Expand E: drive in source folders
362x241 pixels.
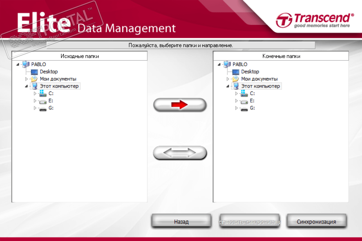(x=35, y=101)
